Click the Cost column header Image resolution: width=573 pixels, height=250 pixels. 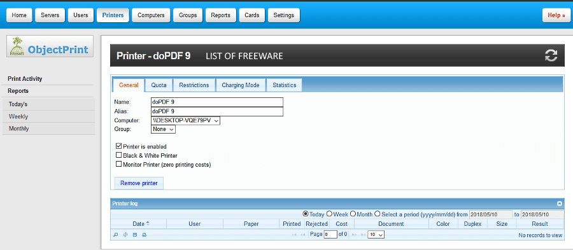[x=342, y=224]
